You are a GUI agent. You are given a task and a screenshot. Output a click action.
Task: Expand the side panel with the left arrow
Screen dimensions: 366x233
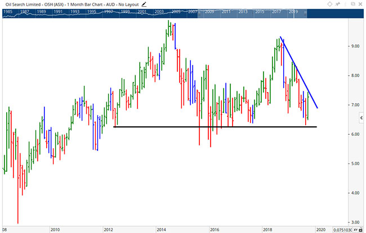coord(361,118)
